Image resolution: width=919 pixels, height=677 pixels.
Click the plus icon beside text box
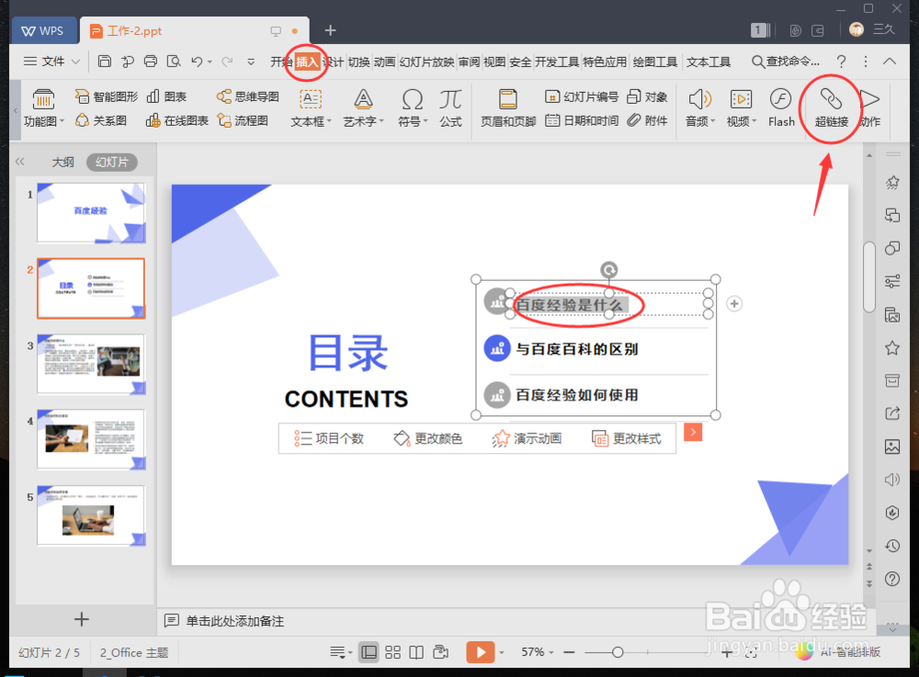(734, 303)
